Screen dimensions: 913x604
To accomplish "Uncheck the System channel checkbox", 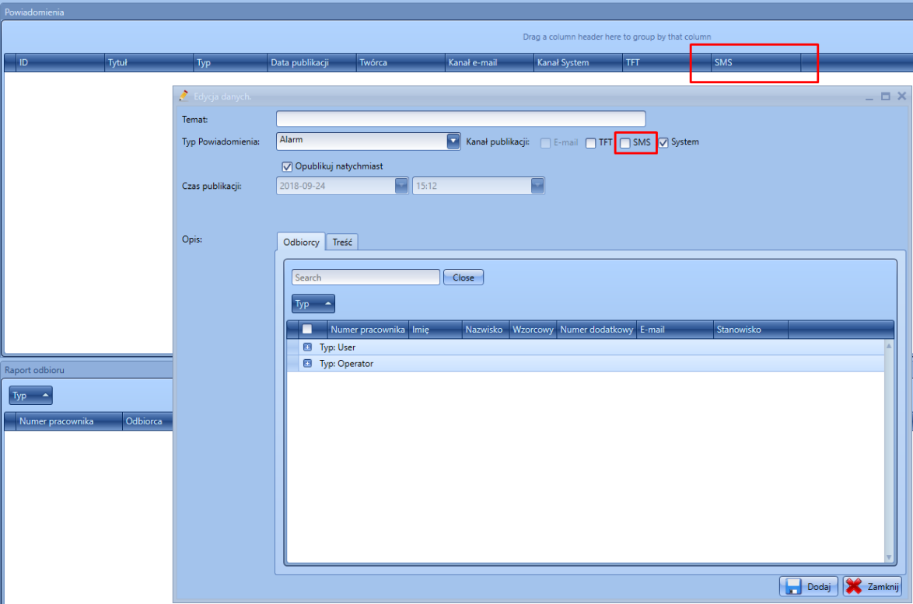I will click(663, 143).
